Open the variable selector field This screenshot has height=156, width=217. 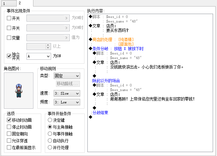[x=48, y=38]
